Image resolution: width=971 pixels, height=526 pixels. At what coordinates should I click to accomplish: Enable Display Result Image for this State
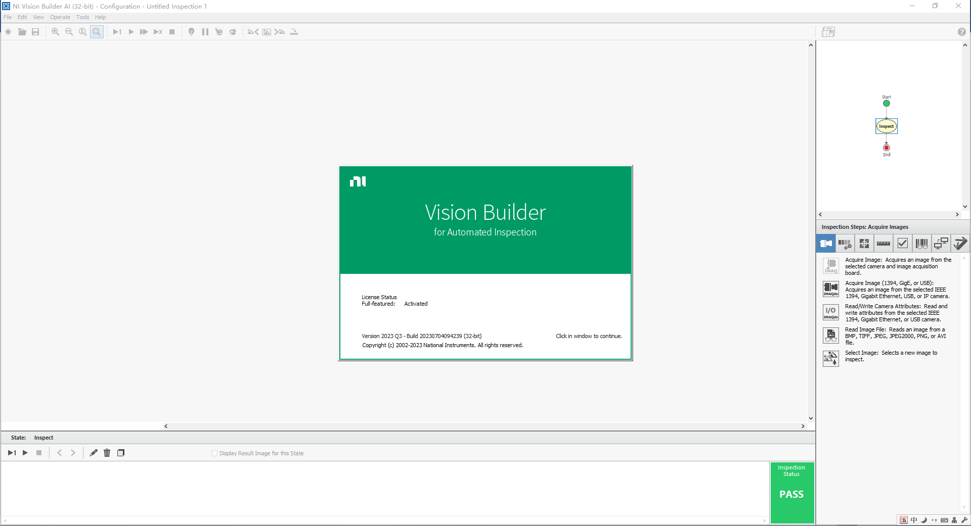tap(214, 453)
